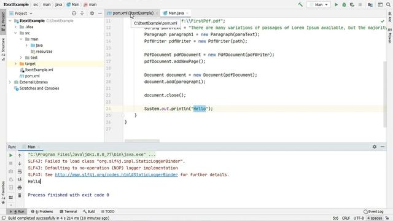Collapse the main folder
393x221 pixels.
(21, 39)
